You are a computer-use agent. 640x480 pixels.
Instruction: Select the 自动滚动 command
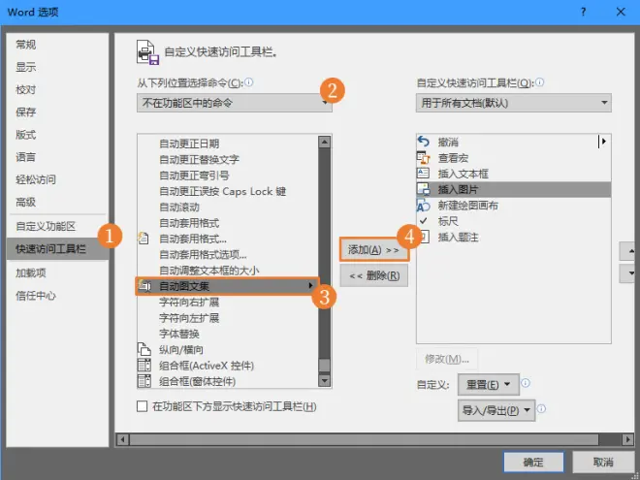pyautogui.click(x=228, y=207)
